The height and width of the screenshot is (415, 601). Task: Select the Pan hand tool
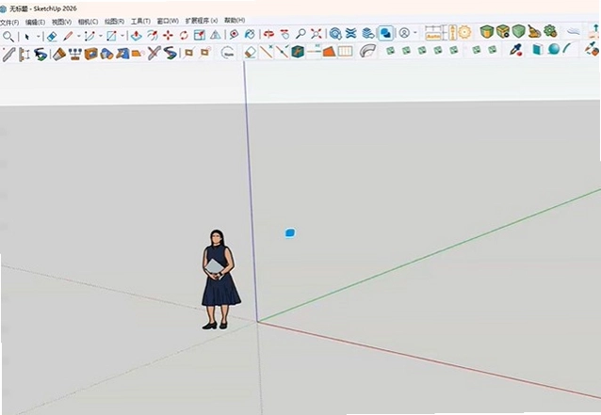(x=284, y=35)
